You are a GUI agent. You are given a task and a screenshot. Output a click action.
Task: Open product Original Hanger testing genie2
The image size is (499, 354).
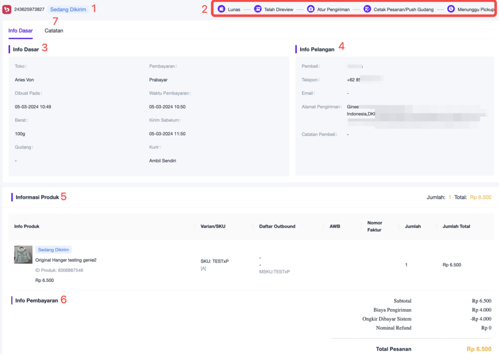click(x=66, y=260)
